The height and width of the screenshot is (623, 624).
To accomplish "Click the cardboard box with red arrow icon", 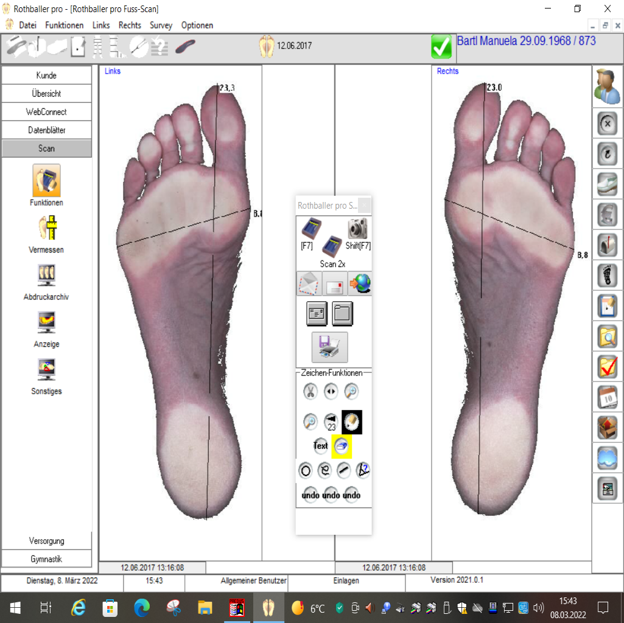I will click(x=608, y=428).
